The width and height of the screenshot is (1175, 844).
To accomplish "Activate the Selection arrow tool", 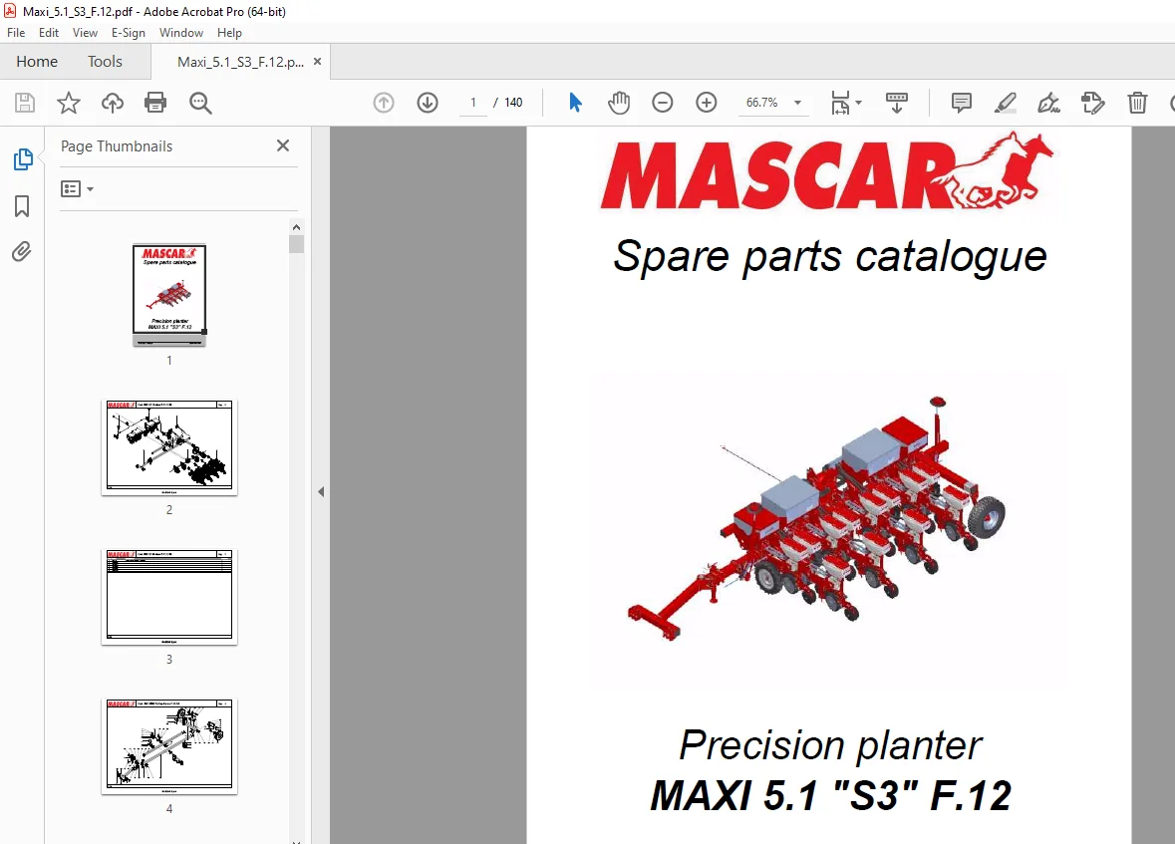I will click(575, 102).
